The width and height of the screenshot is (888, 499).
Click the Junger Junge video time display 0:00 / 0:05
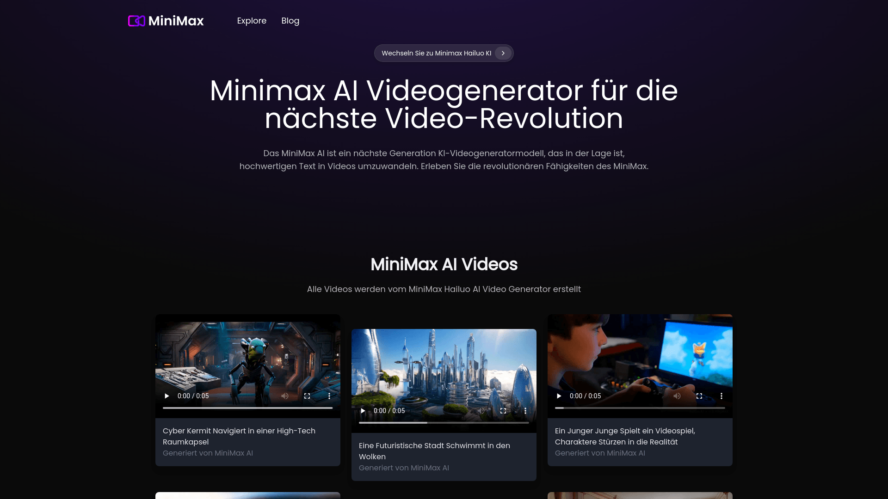coord(585,396)
